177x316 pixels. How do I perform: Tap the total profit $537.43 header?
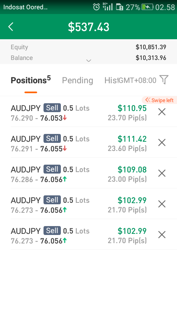click(x=88, y=27)
